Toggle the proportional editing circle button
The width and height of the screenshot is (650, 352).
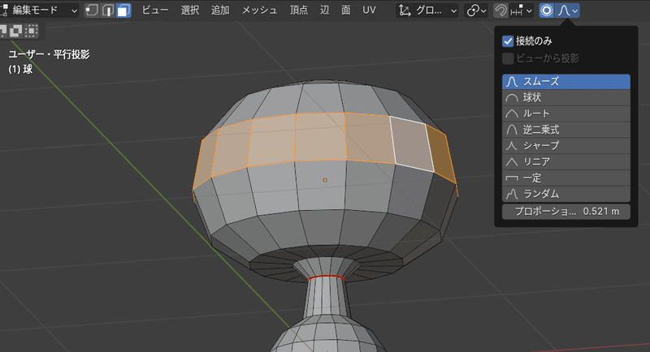(x=547, y=11)
